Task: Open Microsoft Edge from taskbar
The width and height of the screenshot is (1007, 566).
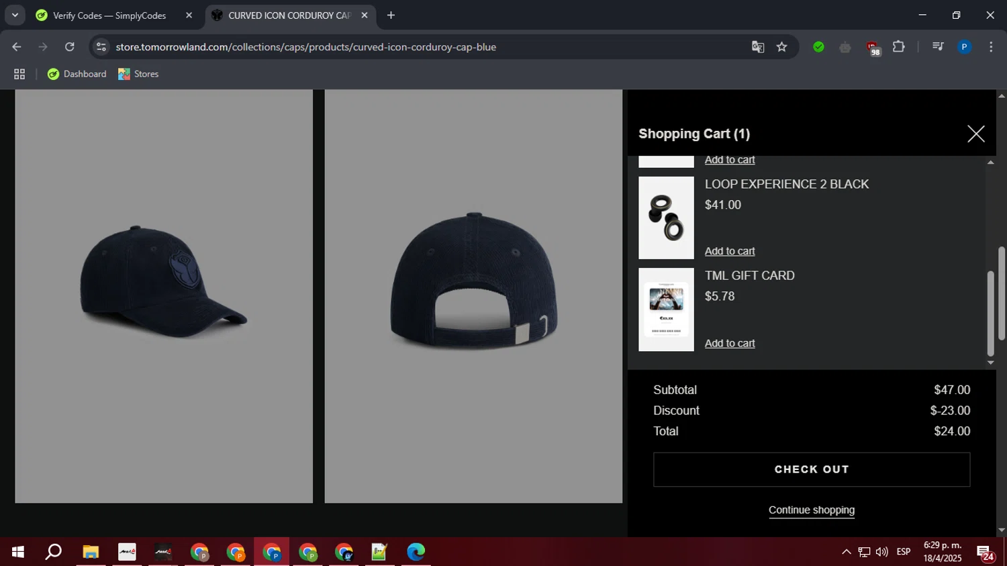Action: (416, 552)
